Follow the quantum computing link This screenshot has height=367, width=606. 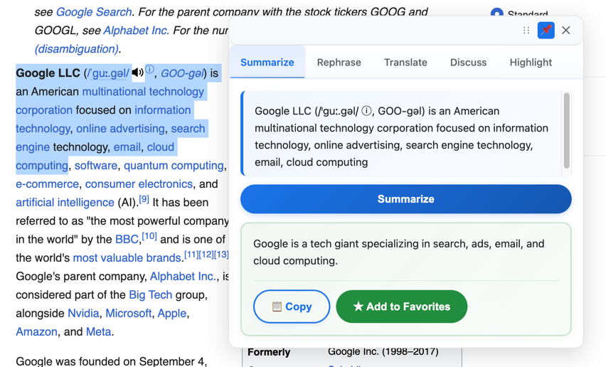(x=174, y=165)
